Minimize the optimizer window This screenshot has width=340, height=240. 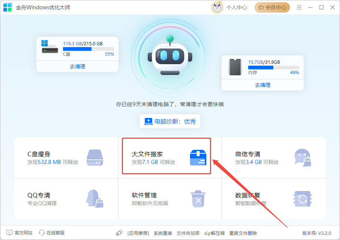310,7
